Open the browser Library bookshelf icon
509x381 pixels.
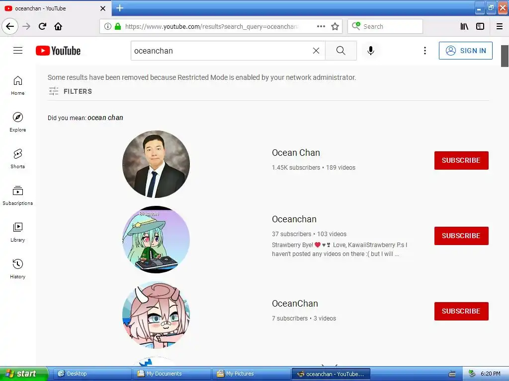click(x=464, y=26)
